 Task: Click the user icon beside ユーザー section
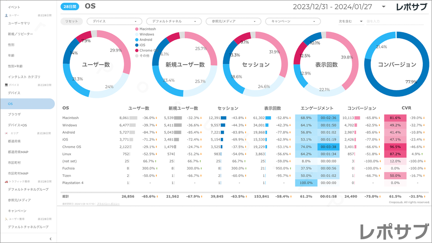(x=6, y=15)
